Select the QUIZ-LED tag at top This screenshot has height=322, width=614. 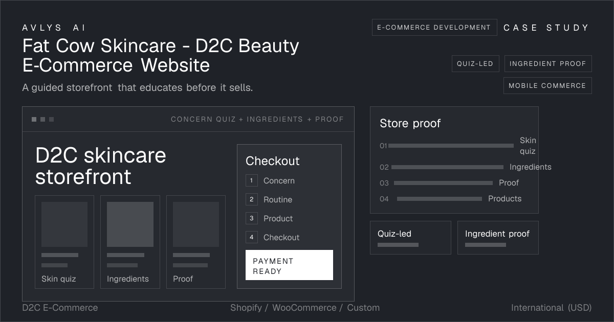(x=475, y=64)
